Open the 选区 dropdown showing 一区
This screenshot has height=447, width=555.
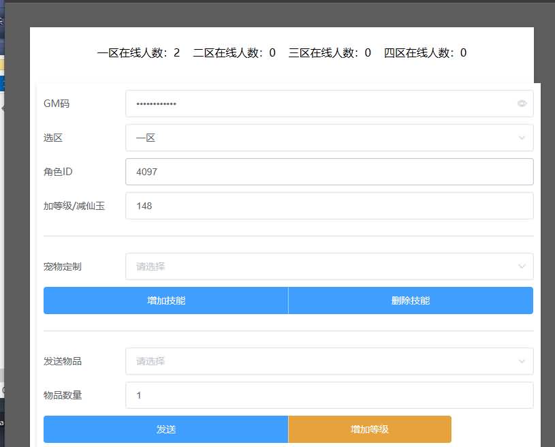click(329, 138)
